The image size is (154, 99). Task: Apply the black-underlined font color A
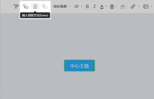tap(102, 7)
